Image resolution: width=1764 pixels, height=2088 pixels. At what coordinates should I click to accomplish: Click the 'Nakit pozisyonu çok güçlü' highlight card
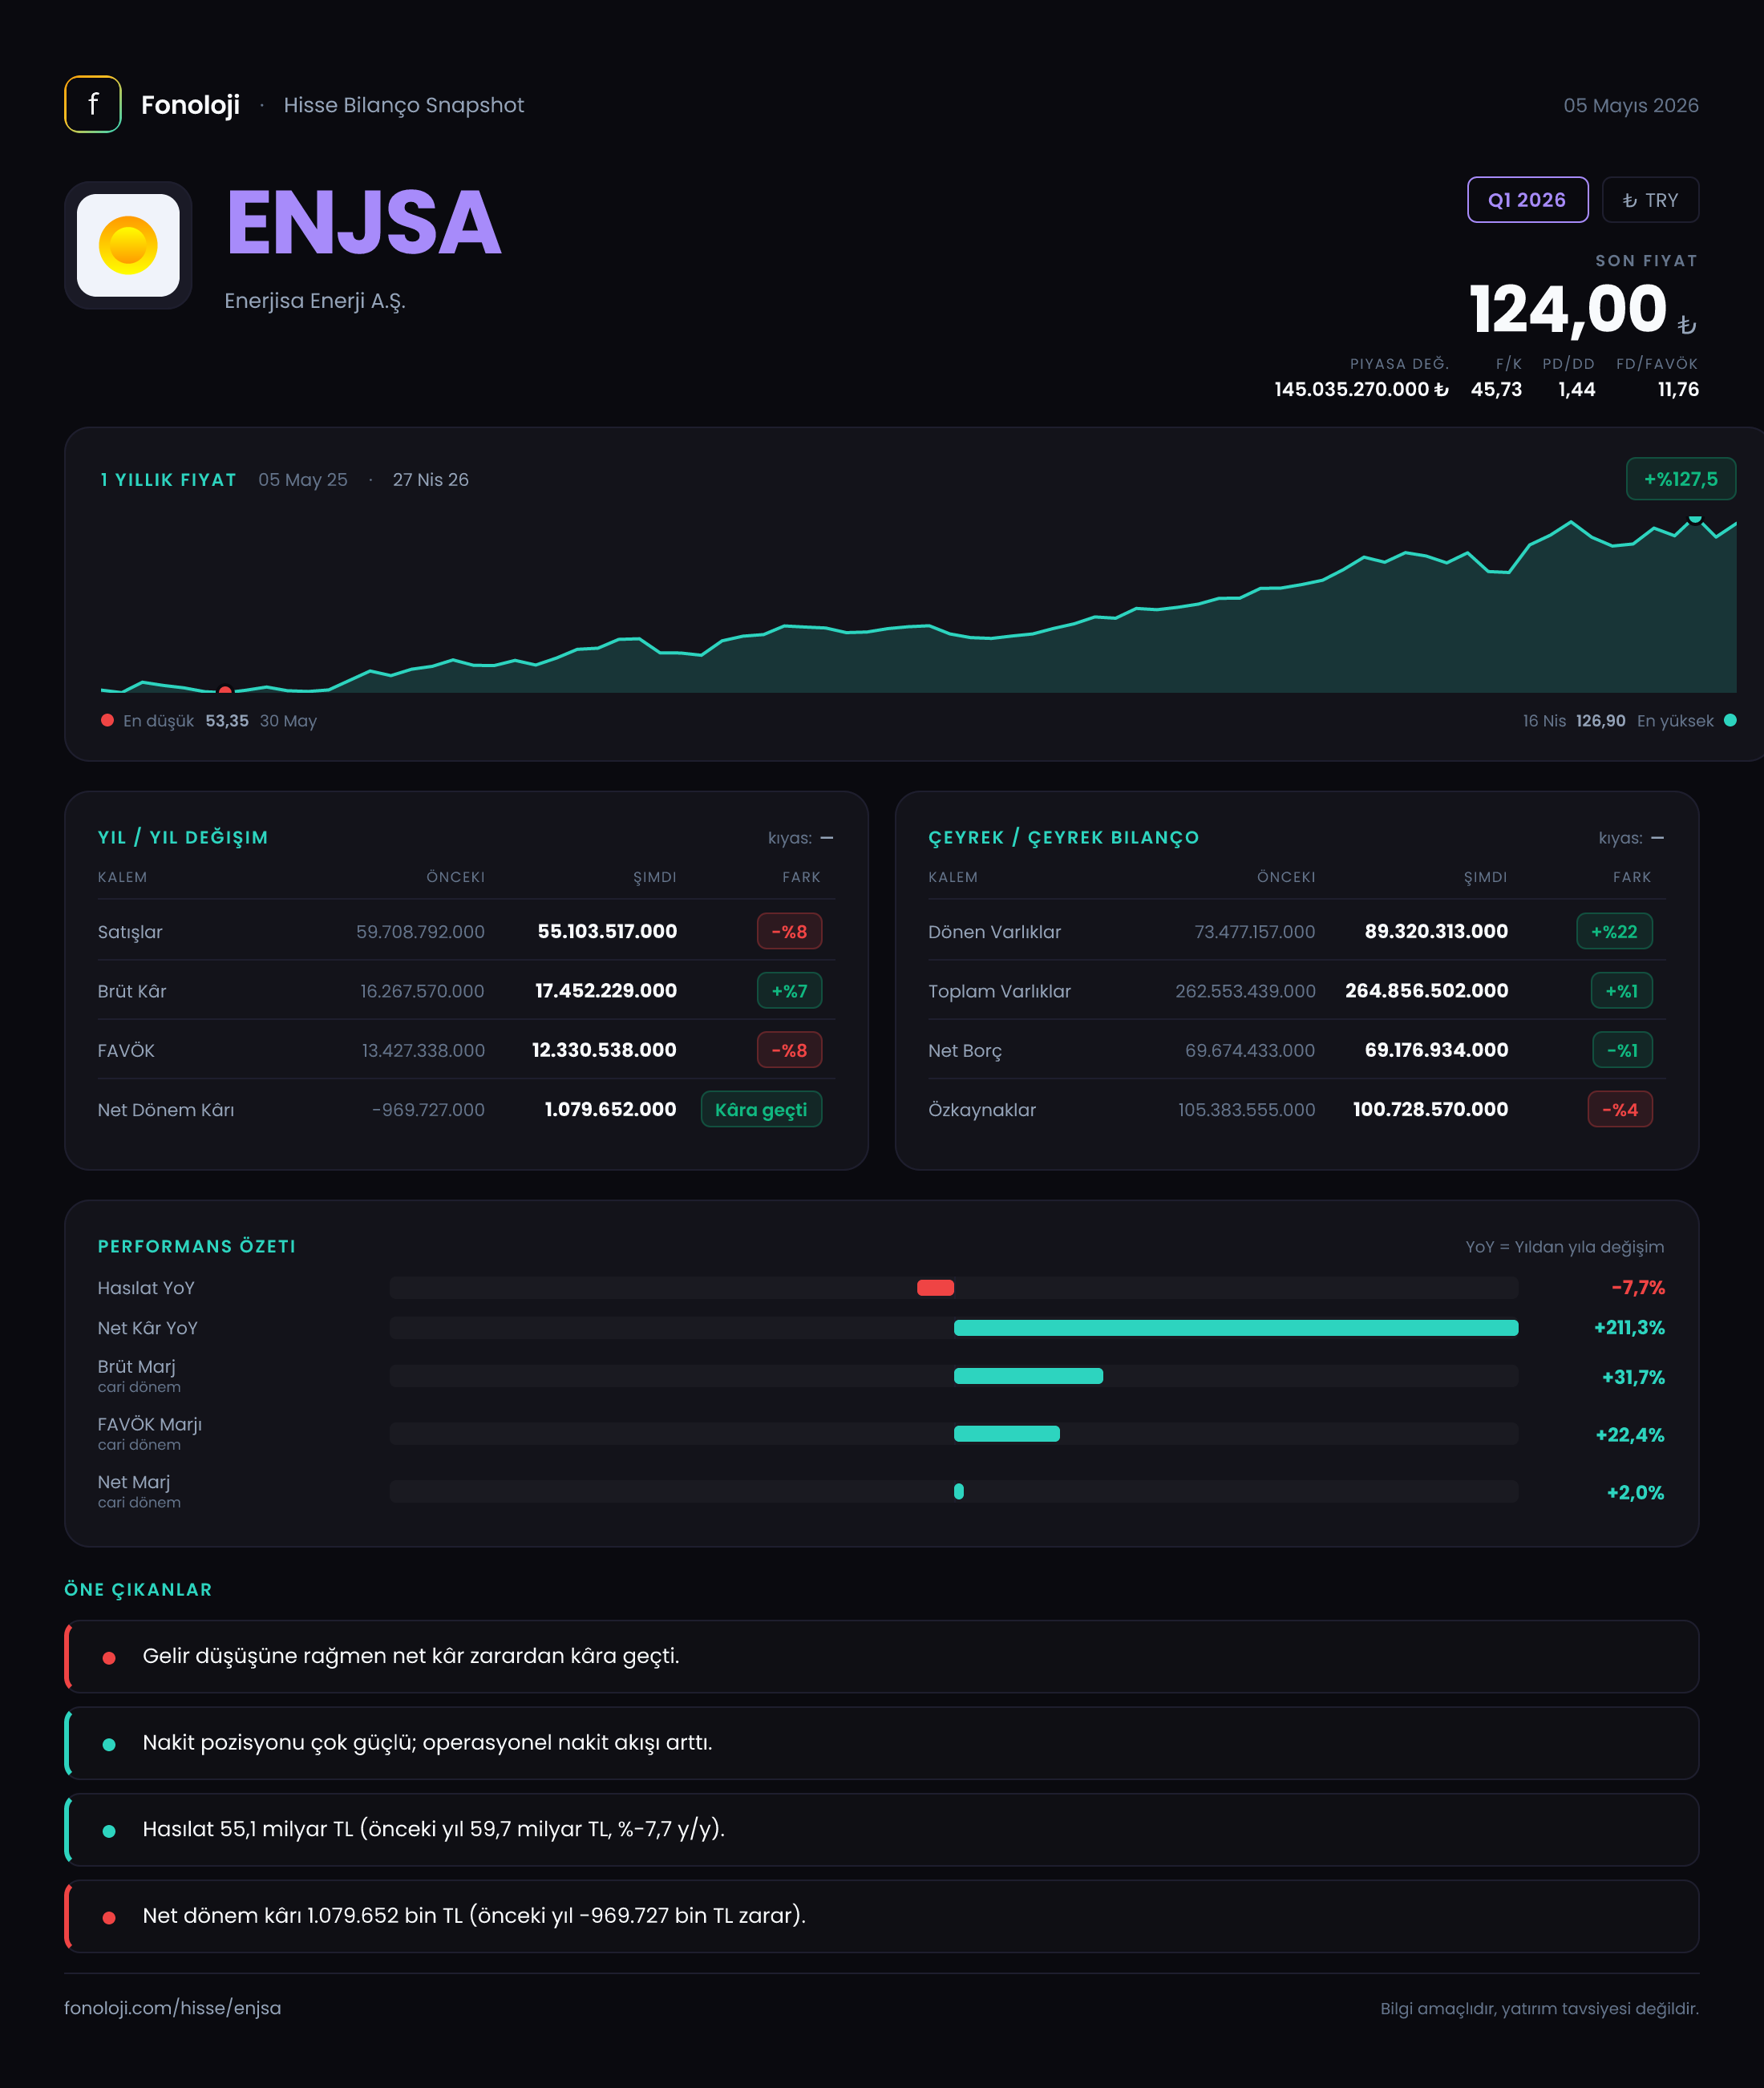(881, 1742)
